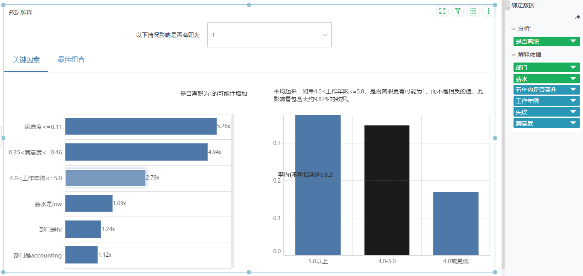Click the black 4.0-5.0 column
This screenshot has height=276, width=583.
click(x=387, y=190)
